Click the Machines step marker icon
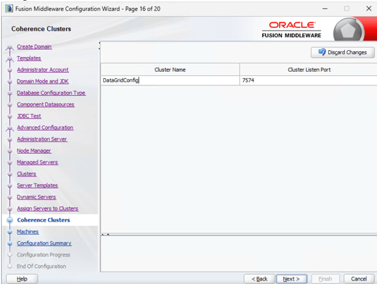Screen dimensions: 377x284 (x=10, y=232)
